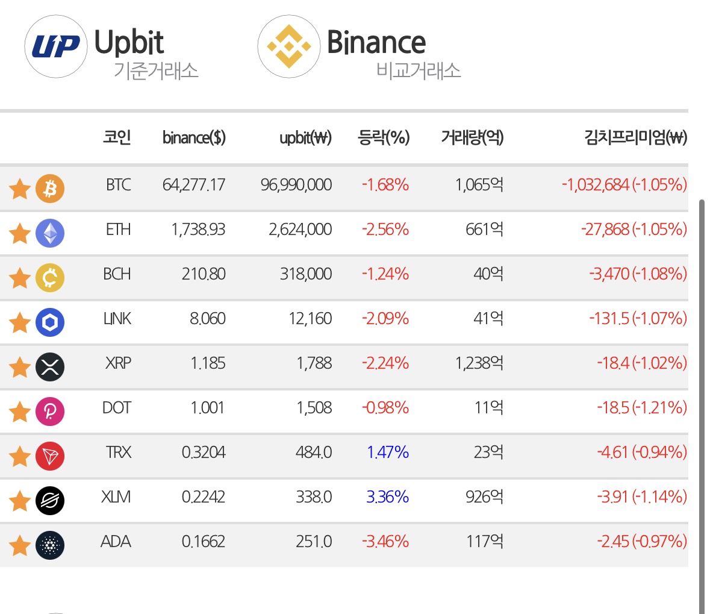Click the Bitcoin coin icon
The width and height of the screenshot is (710, 614).
coord(50,189)
